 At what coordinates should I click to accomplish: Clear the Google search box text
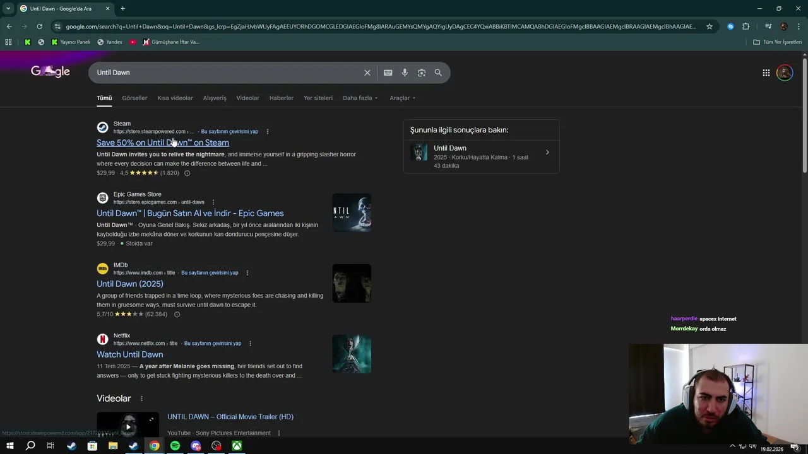[x=367, y=73]
